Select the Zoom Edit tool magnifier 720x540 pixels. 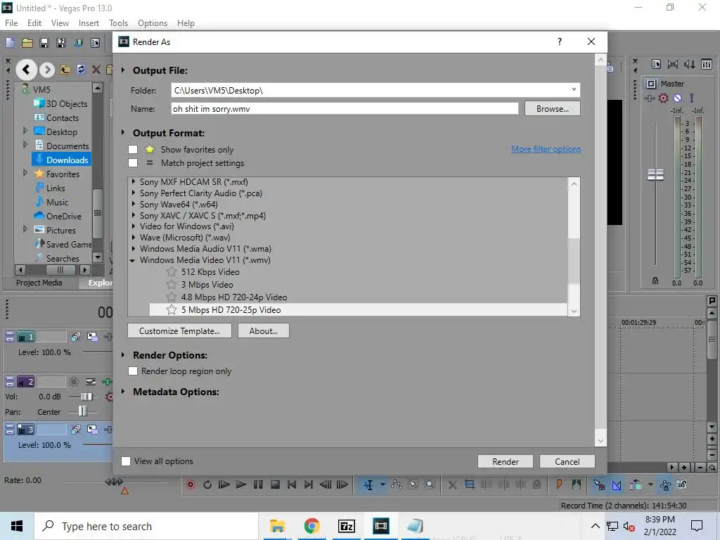[430, 484]
